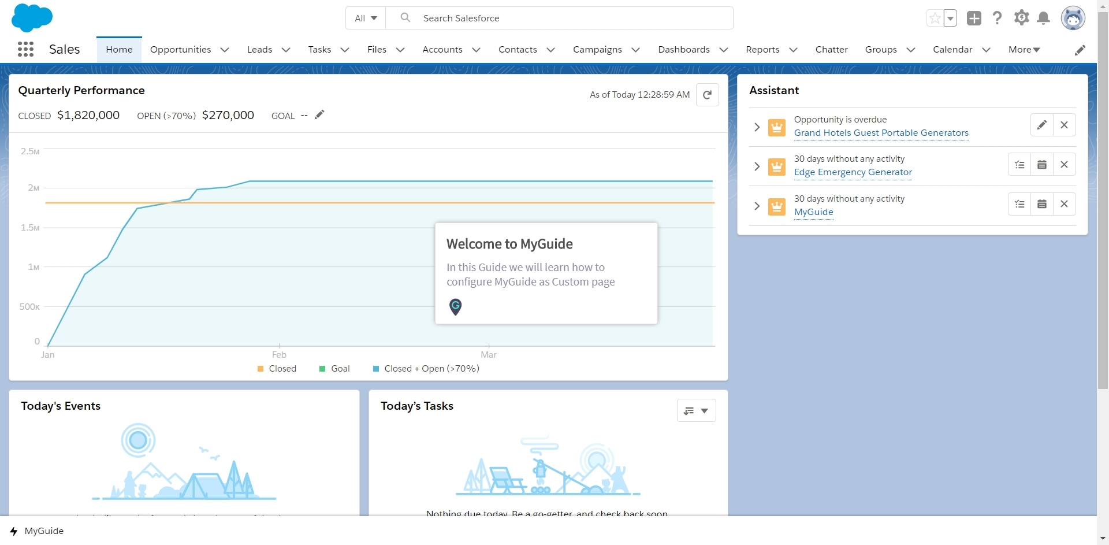Click the Search Salesforce field
Viewport: 1109px width, 545px height.
tap(559, 18)
